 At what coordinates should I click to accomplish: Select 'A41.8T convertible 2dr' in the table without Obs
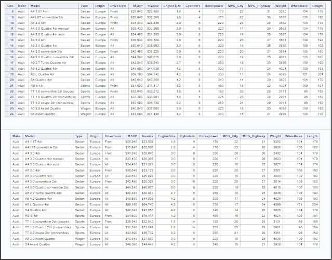(x=41, y=147)
